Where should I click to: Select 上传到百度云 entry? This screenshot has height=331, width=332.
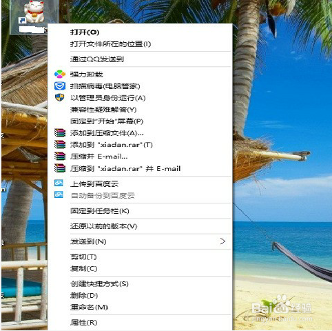pyautogui.click(x=94, y=183)
